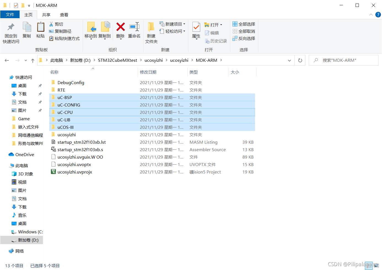This screenshot has height=270, width=382.
Task: Click 新加卷 (D:) in the address path
Action: click(x=80, y=60)
